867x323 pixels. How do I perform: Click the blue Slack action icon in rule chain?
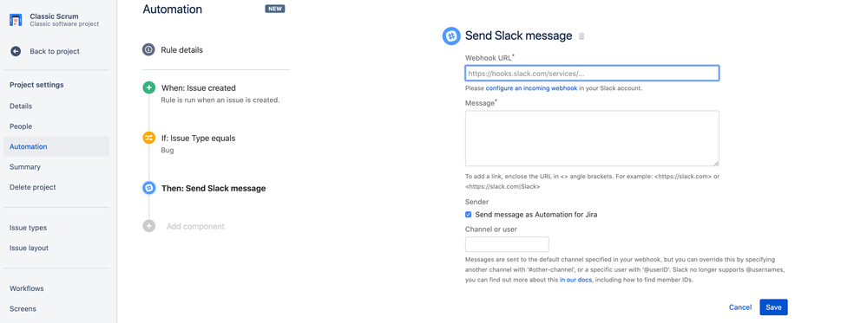(x=148, y=188)
